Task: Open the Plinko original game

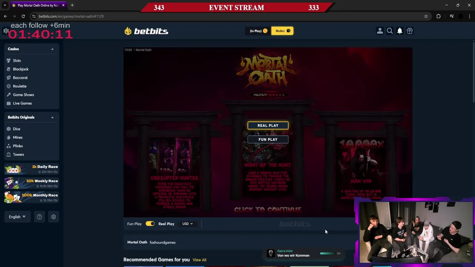Action: (17, 146)
